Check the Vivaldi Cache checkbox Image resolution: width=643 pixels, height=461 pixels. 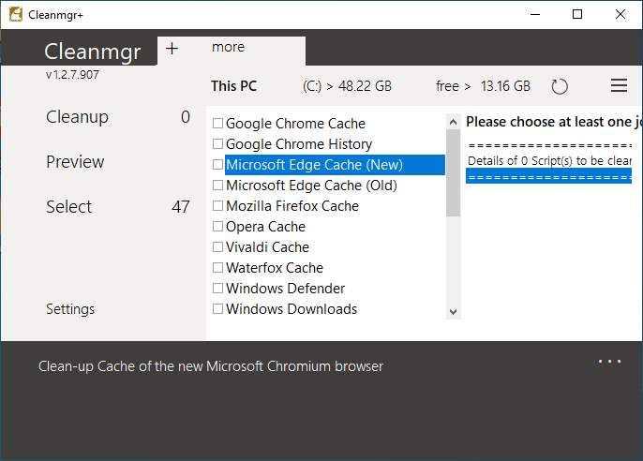click(x=217, y=246)
